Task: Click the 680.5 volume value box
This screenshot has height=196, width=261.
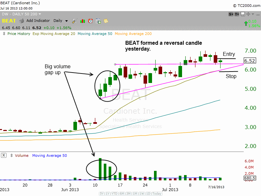Action: pyautogui.click(x=250, y=178)
